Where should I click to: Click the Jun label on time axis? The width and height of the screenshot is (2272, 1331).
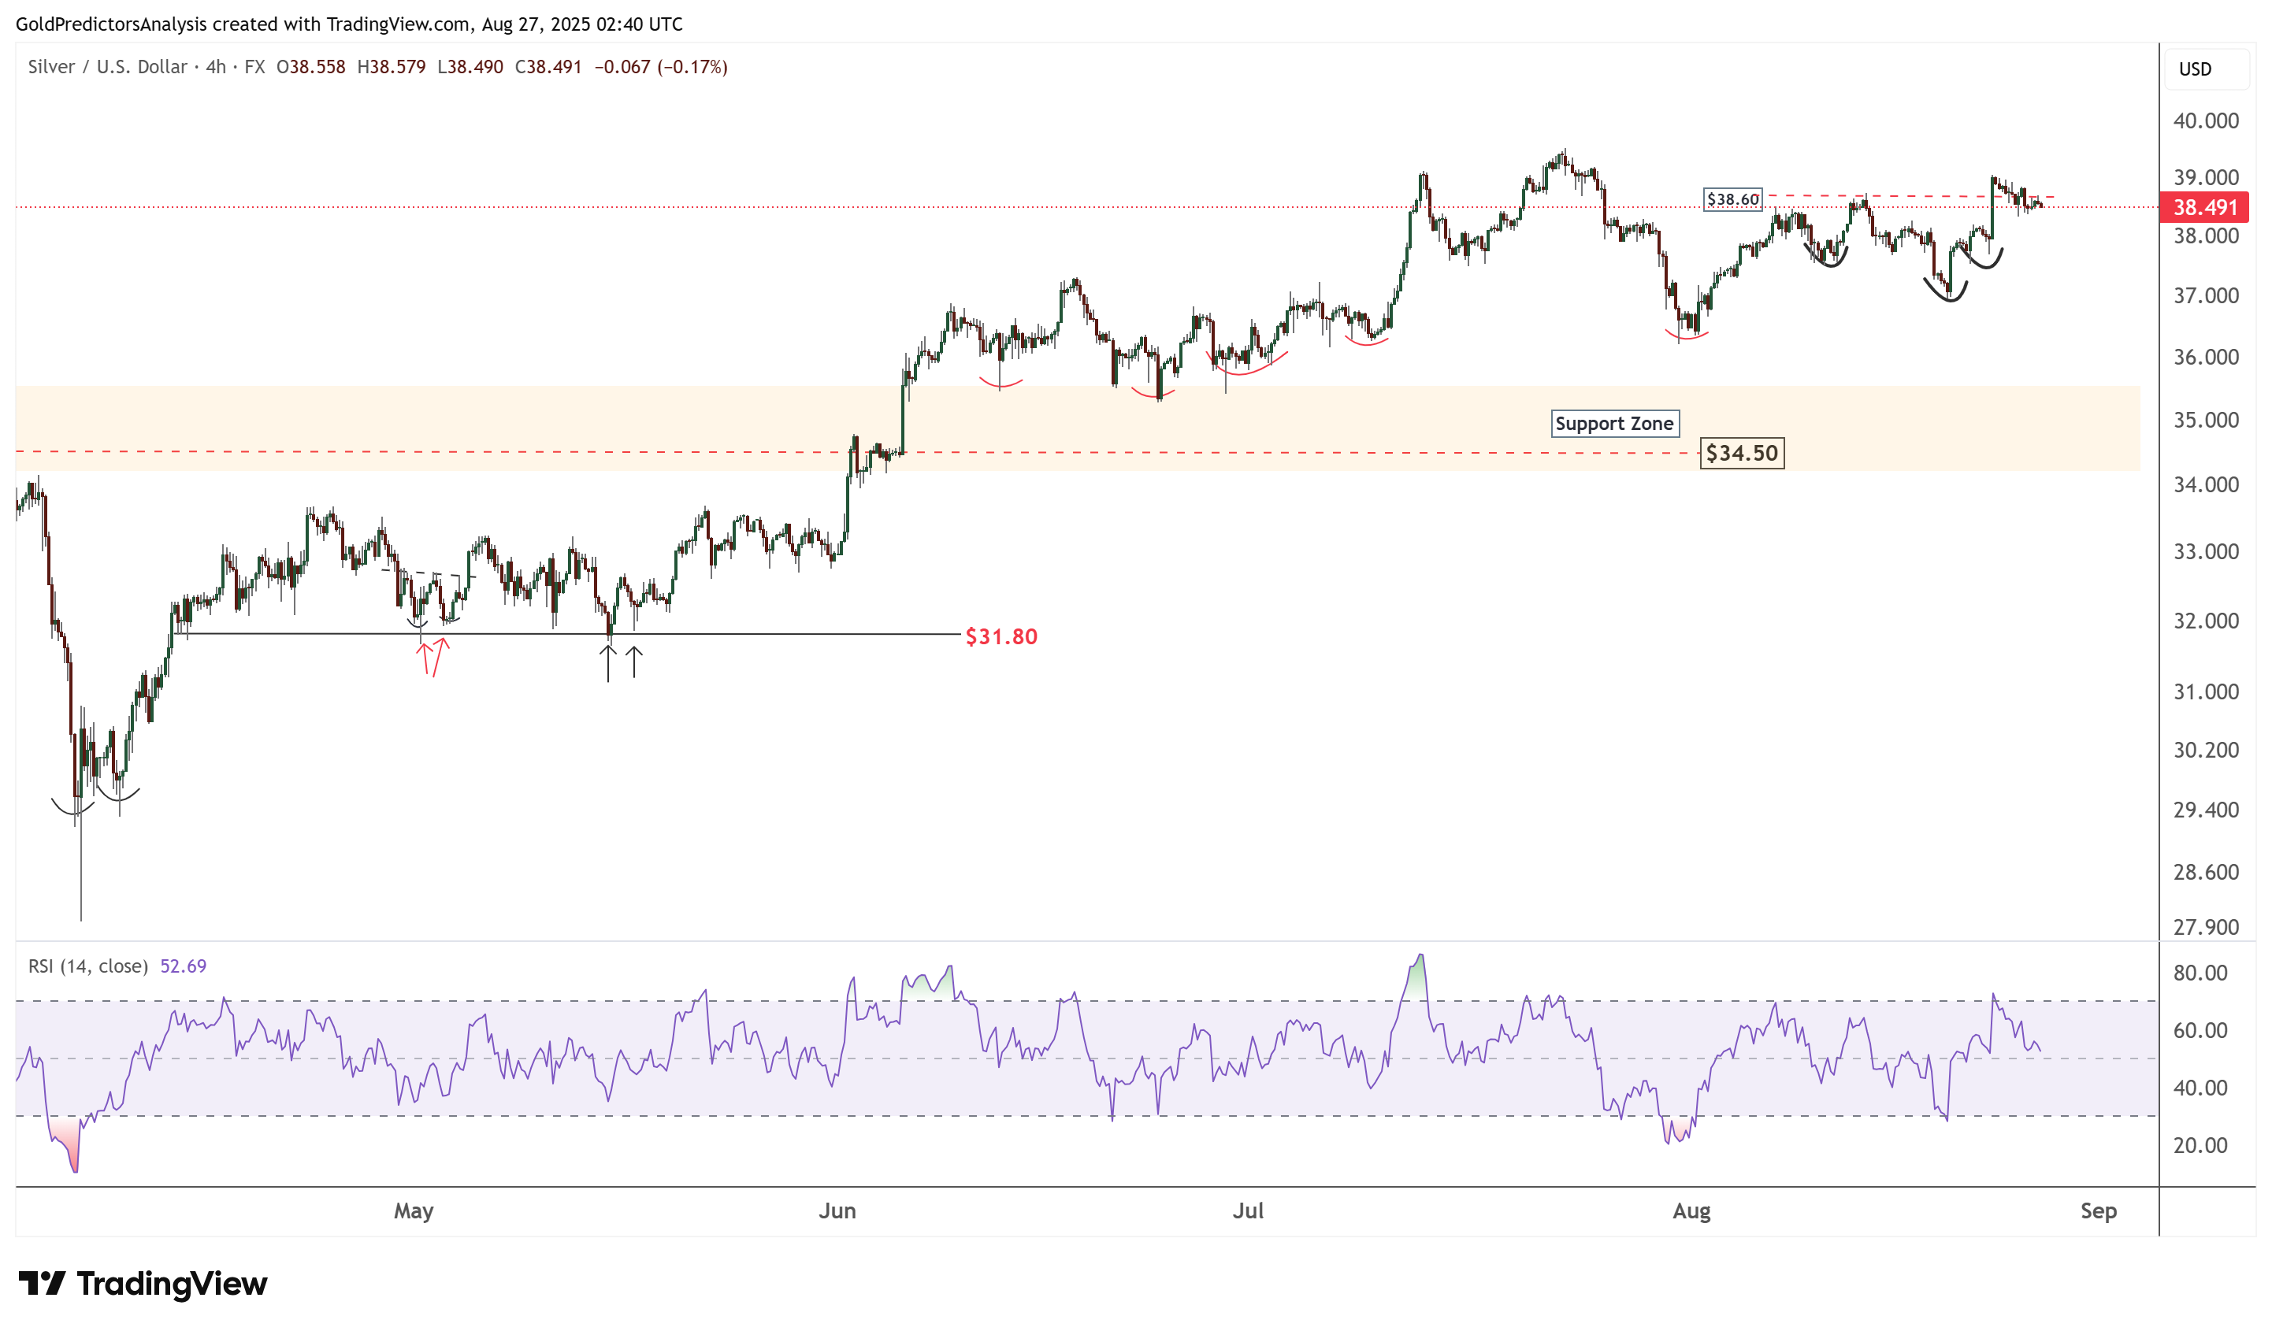[837, 1211]
